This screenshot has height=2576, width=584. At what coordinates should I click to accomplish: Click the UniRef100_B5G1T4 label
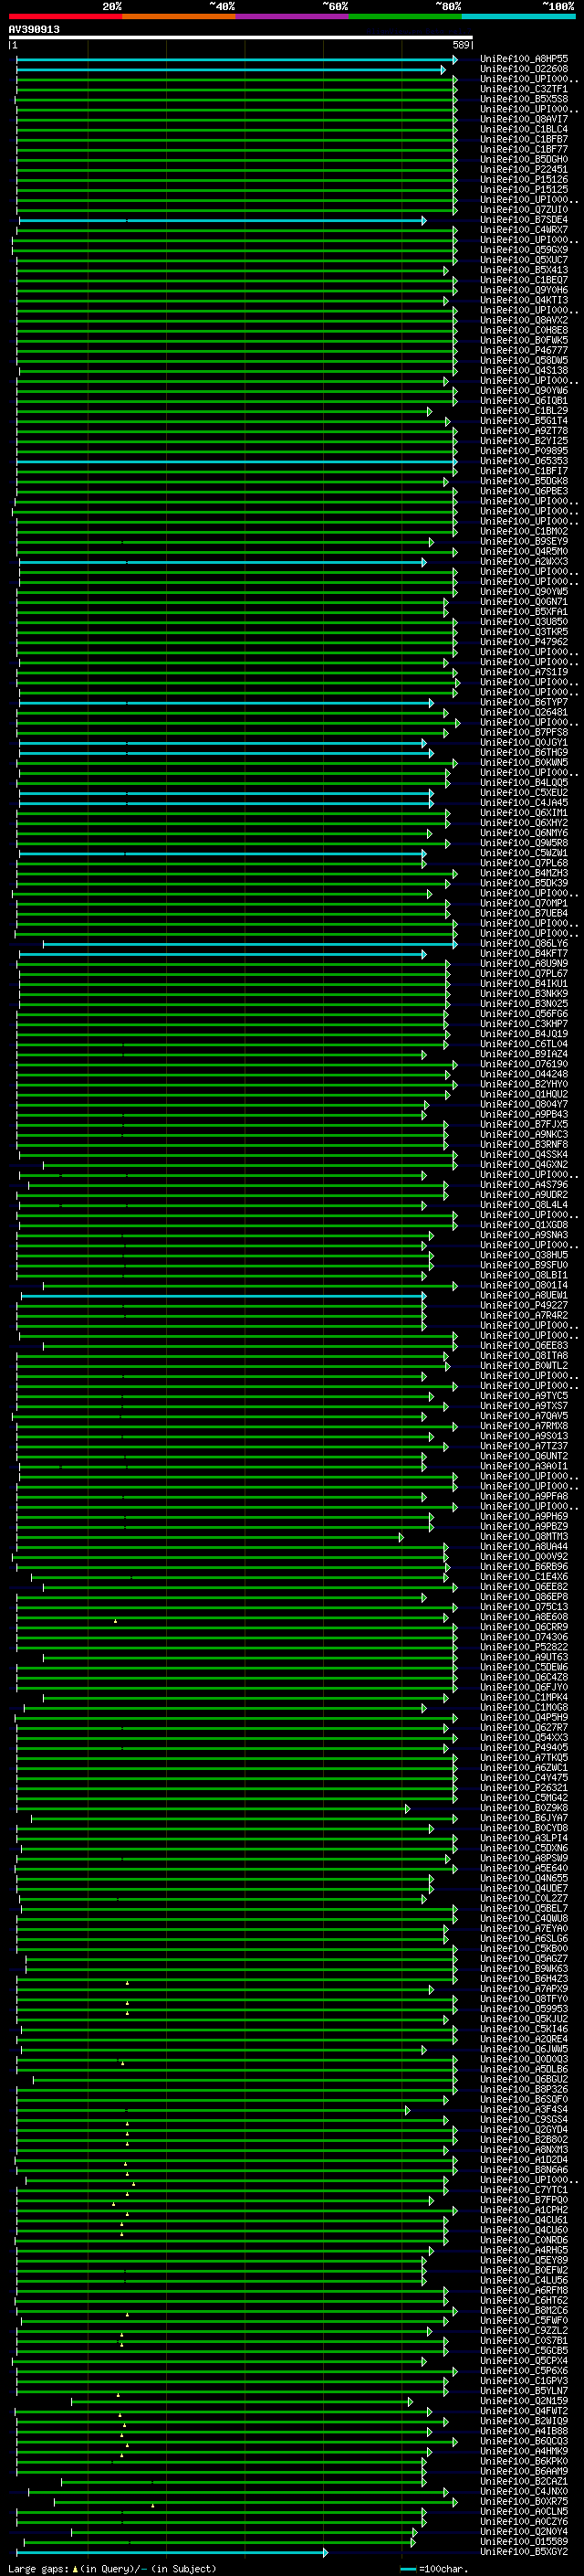coord(524,421)
